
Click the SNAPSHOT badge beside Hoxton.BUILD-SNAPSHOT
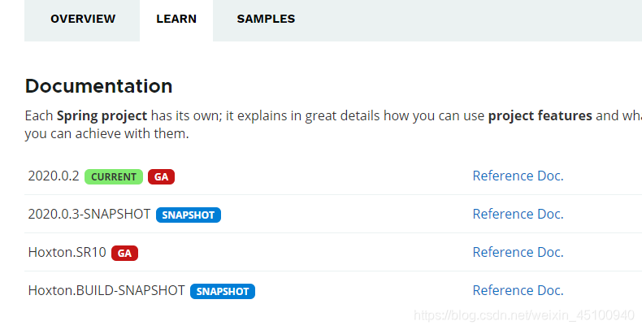click(223, 291)
